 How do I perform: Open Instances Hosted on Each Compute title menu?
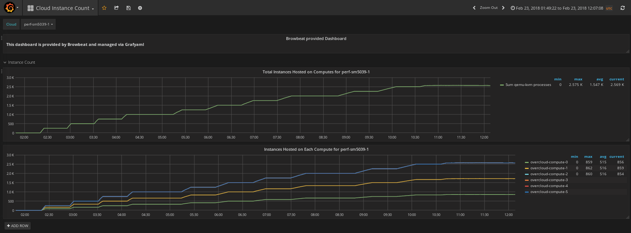316,149
